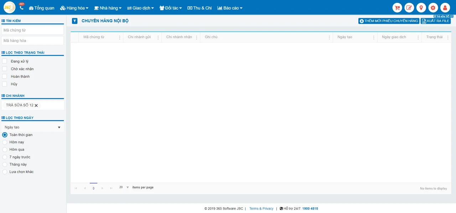The width and height of the screenshot is (456, 213).
Task: Click the branch selection field
Action: 33,105
